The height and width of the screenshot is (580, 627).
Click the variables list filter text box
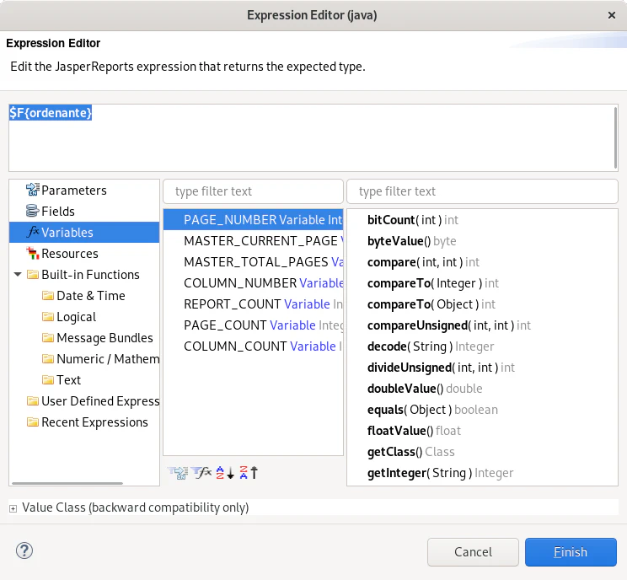point(253,191)
